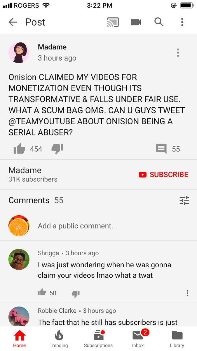Like the post with 454 thumbs up
Screen dimensions: 197x351
click(20, 149)
